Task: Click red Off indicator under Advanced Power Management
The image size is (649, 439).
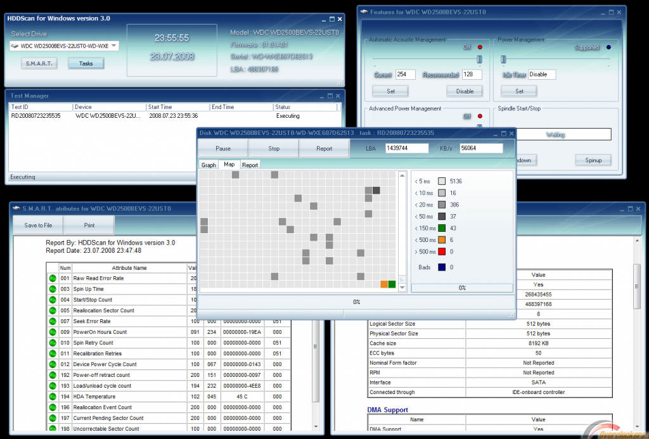Action: 480,117
